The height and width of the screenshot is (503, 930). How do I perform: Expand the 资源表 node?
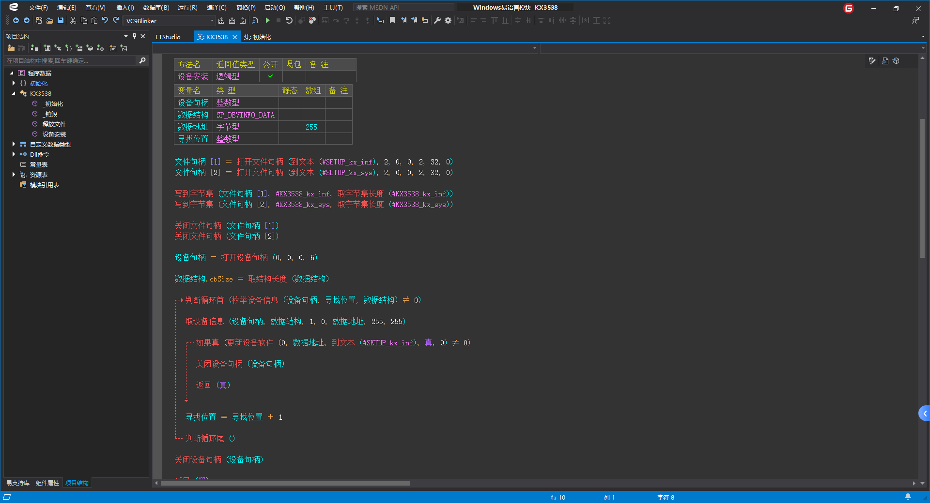(x=14, y=175)
